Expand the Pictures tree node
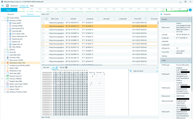 2,79
